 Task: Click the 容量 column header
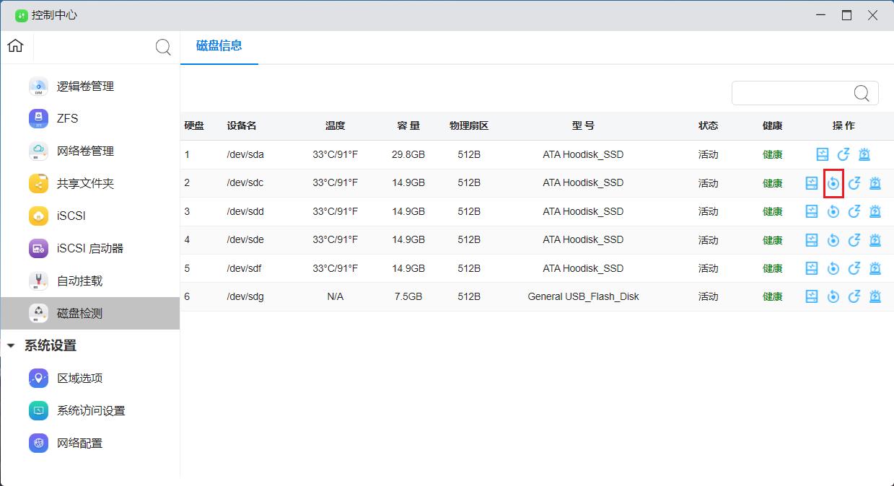coord(408,125)
